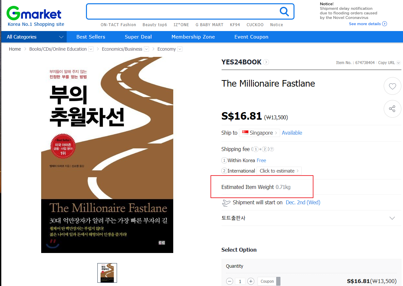
Task: Click Economy breadcrumb link
Action: [166, 49]
